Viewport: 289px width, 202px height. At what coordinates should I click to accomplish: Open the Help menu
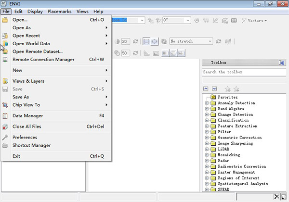point(98,12)
